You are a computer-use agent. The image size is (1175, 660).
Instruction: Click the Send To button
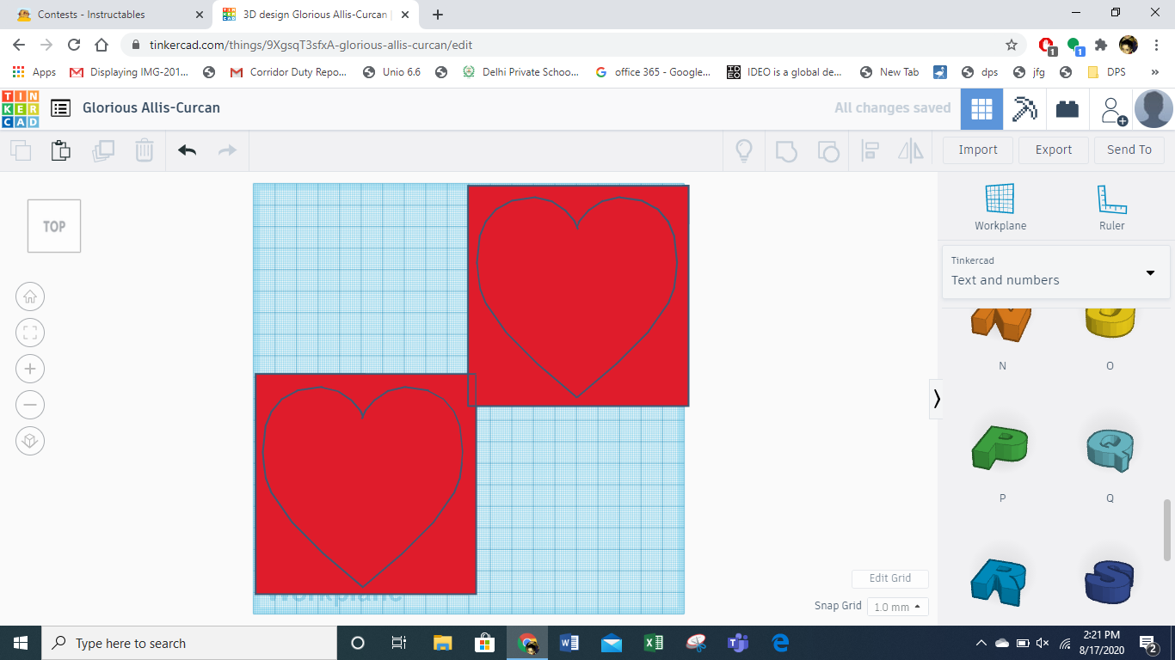click(x=1129, y=150)
